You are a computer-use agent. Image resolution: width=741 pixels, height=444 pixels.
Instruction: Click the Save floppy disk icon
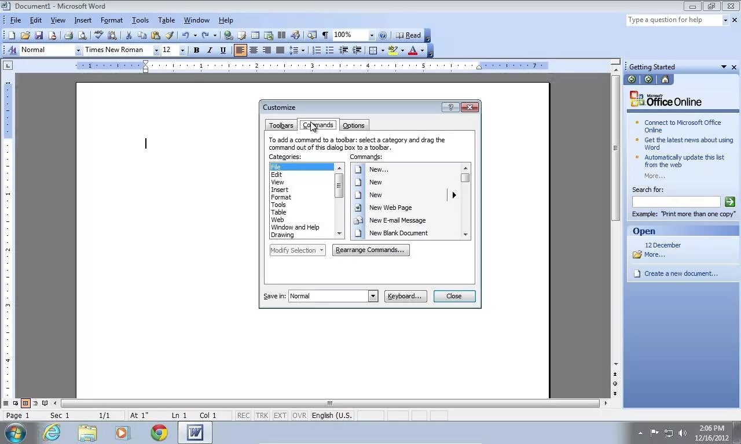point(39,35)
